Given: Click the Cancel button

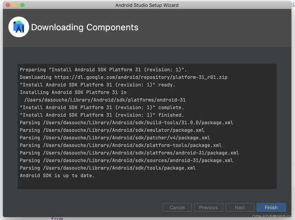Looking at the screenshot, I should click(177, 207).
